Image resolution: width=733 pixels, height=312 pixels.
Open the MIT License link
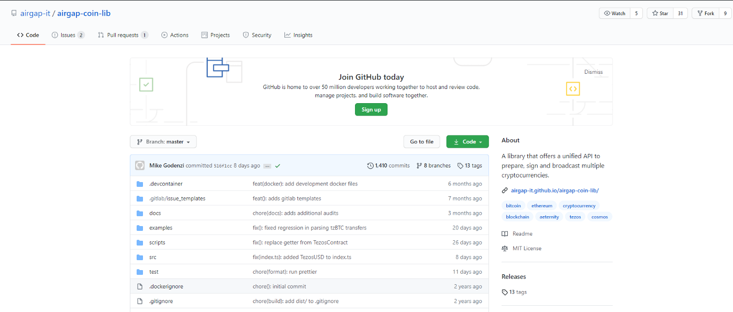click(x=527, y=249)
